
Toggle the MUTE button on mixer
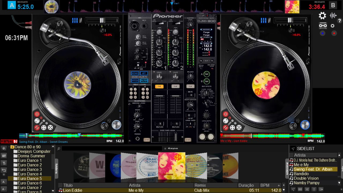coord(190,95)
